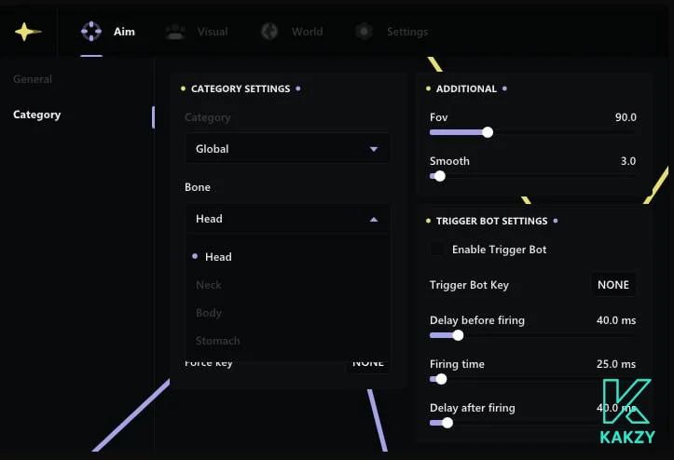Select the Category sidebar item

(37, 115)
